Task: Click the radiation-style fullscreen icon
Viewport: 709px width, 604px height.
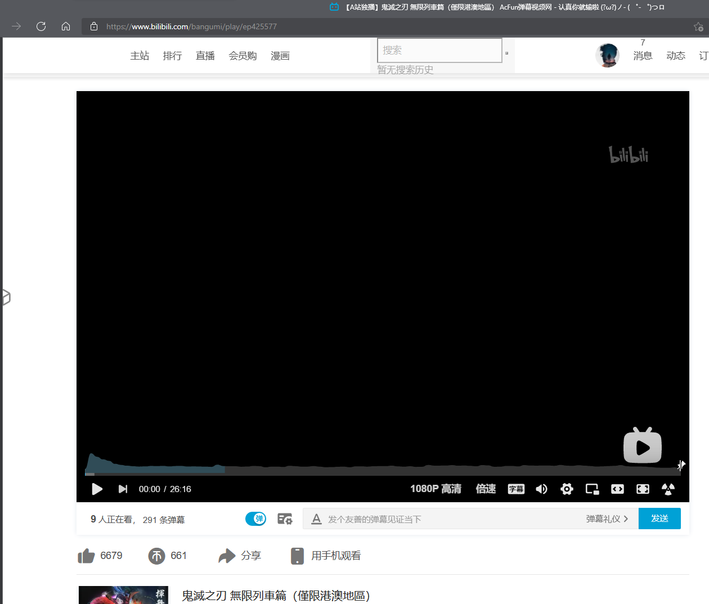Action: 668,489
